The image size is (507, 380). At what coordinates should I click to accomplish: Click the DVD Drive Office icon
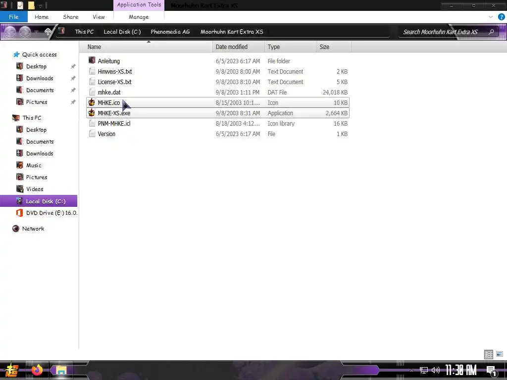point(19,213)
